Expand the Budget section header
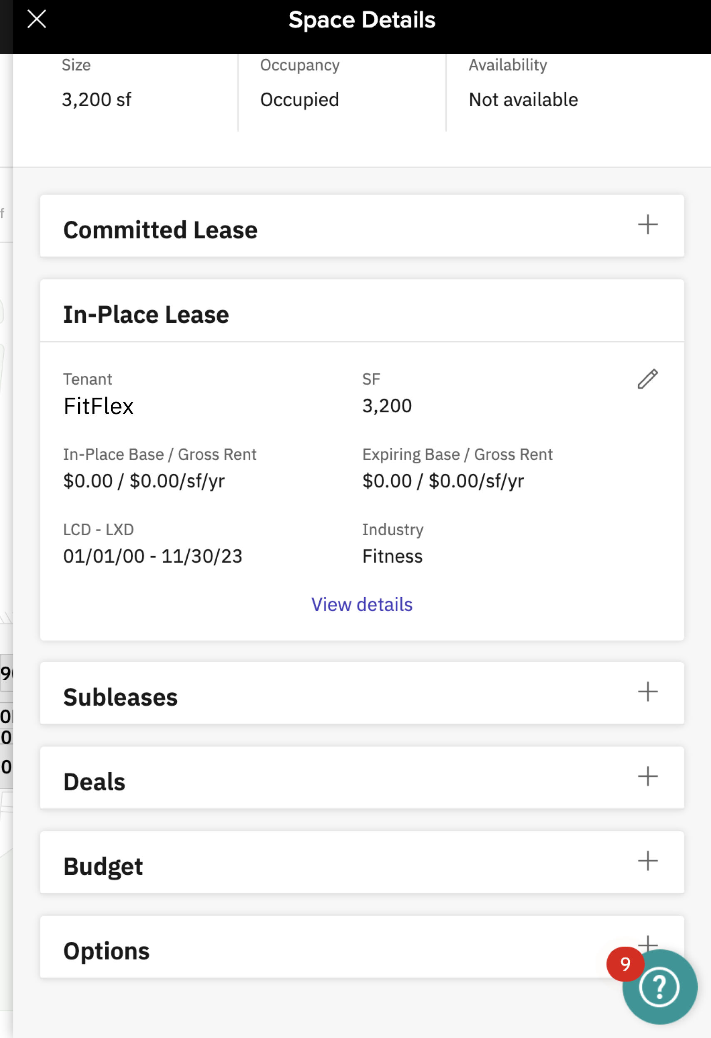This screenshot has width=711, height=1038. point(362,862)
